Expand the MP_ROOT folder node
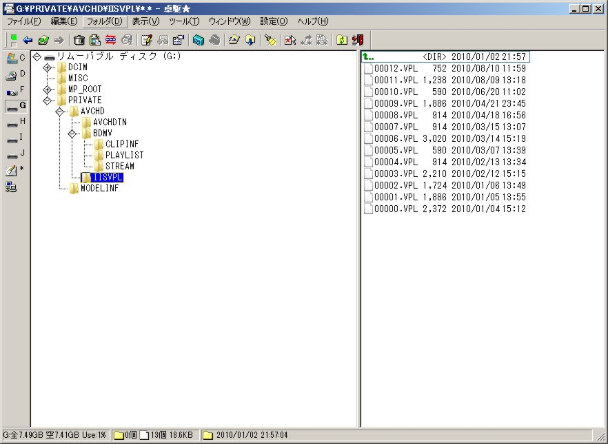 click(x=47, y=89)
